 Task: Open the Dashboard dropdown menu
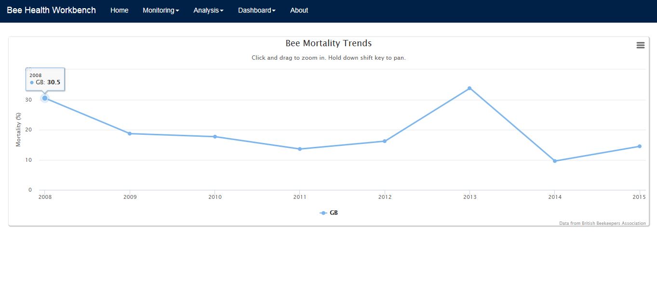coord(256,11)
